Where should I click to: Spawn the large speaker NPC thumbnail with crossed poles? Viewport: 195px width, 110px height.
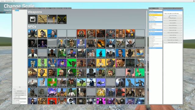pos(33,93)
